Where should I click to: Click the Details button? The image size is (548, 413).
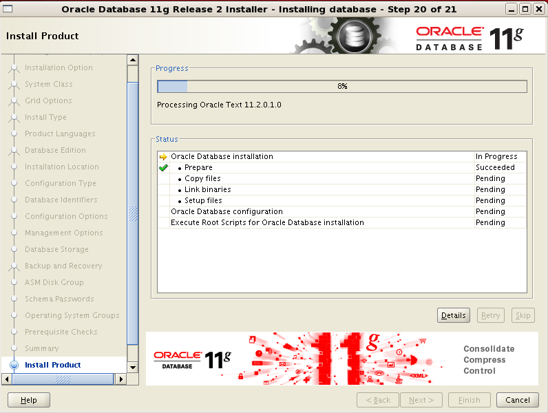pyautogui.click(x=453, y=315)
